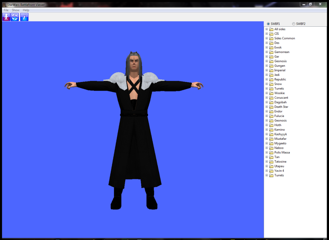Minimize the Battlefront Viewer window
Viewport: 329px width, 240px height.
[304, 4]
